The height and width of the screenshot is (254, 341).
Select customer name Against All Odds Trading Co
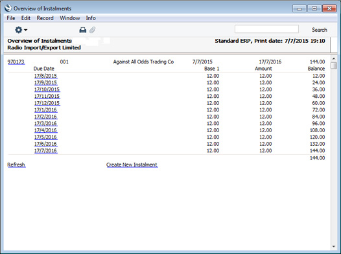pos(143,62)
